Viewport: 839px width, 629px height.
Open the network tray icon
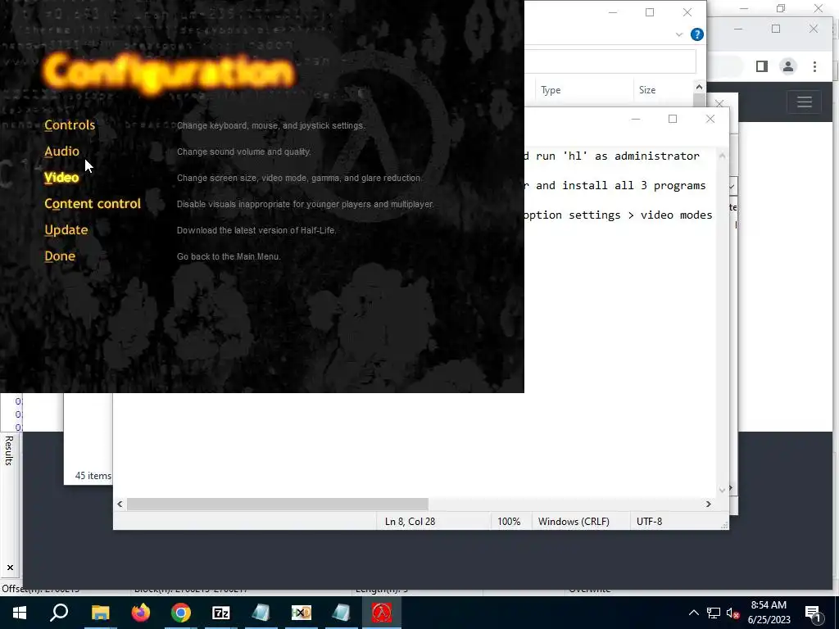714,613
